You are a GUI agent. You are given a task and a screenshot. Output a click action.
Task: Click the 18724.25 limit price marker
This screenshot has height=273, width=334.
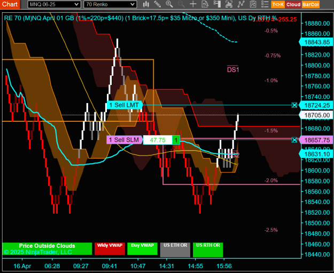point(316,105)
